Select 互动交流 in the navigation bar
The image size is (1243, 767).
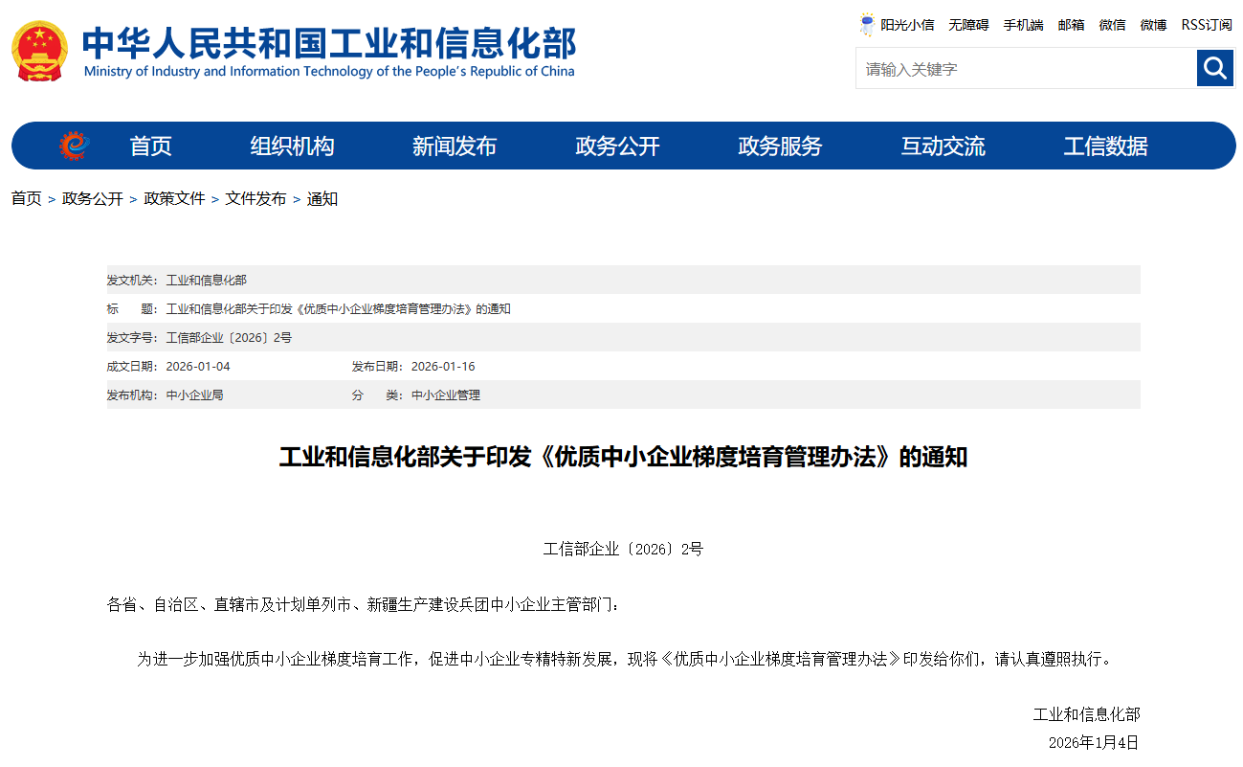943,147
